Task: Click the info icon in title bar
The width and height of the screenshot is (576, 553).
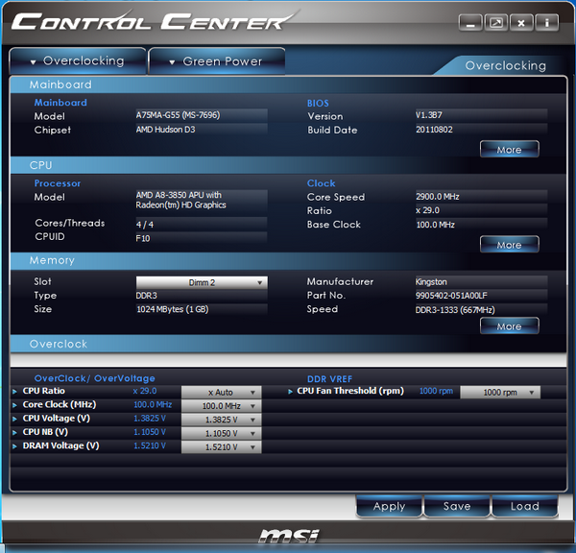Action: [x=547, y=23]
